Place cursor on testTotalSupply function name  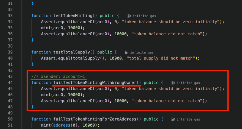pyautogui.click(x=71, y=52)
